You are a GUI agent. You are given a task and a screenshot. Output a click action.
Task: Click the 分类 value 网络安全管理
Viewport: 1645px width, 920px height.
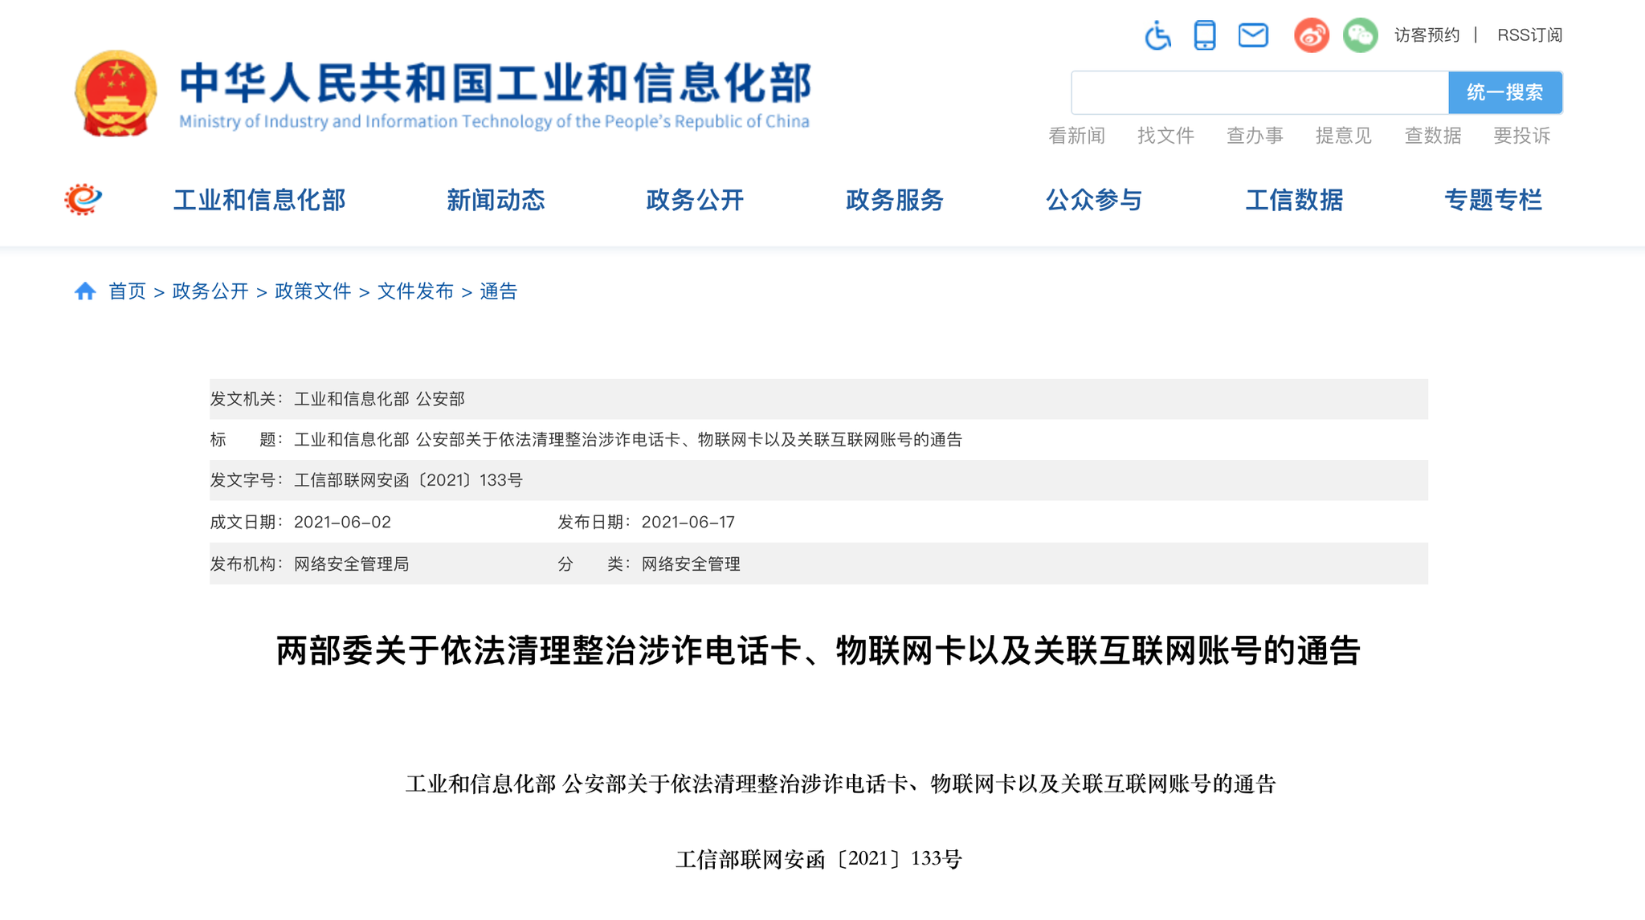tap(691, 564)
